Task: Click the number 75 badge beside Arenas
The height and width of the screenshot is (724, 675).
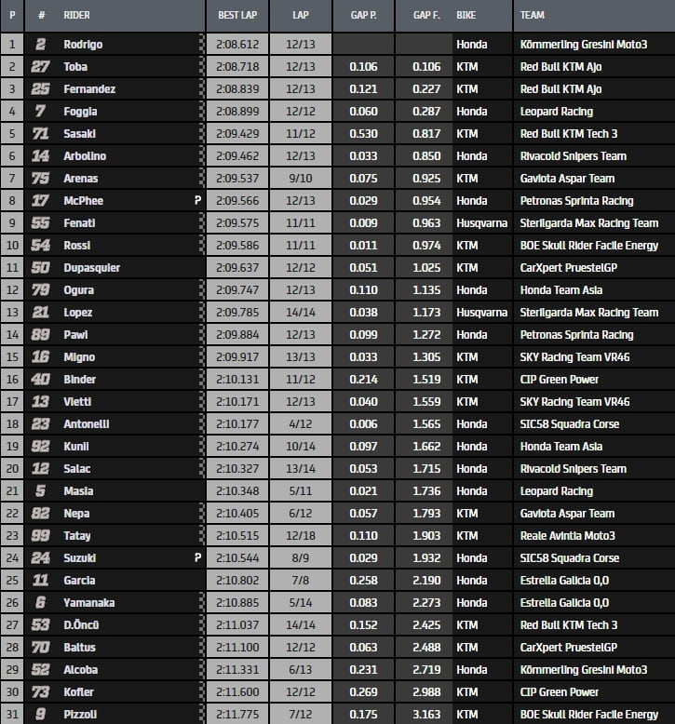Action: 40,178
